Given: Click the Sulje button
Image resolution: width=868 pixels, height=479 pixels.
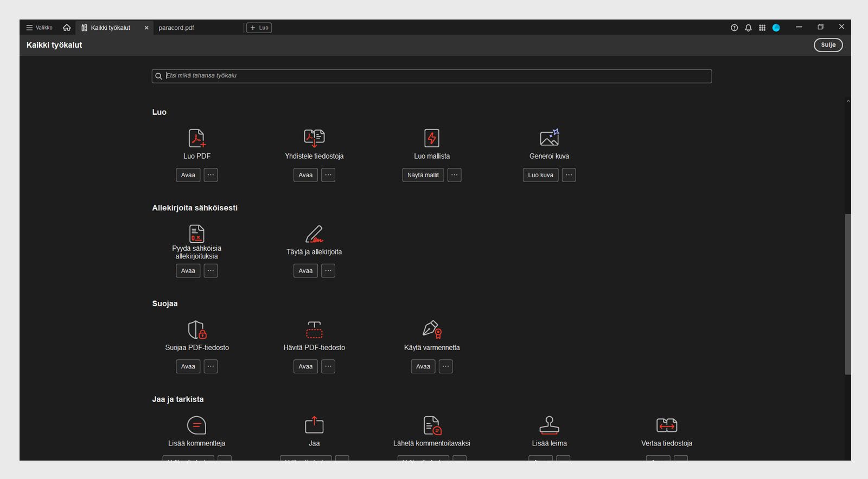Looking at the screenshot, I should pyautogui.click(x=828, y=45).
